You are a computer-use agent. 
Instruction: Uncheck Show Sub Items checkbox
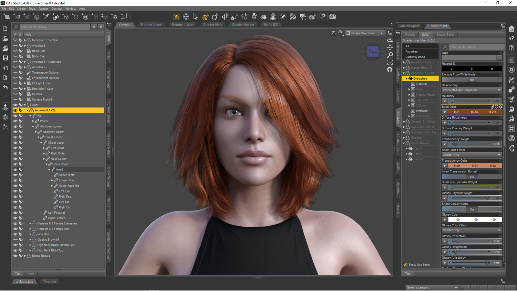click(405, 264)
